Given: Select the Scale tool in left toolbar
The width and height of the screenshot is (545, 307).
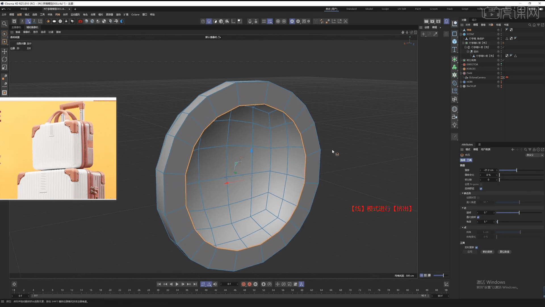Looking at the screenshot, I should point(4,67).
